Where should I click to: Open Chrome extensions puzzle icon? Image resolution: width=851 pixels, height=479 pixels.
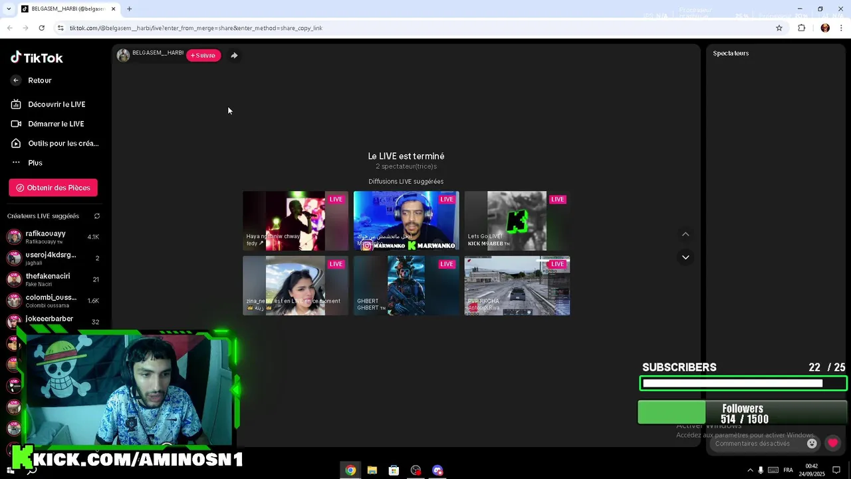[801, 28]
